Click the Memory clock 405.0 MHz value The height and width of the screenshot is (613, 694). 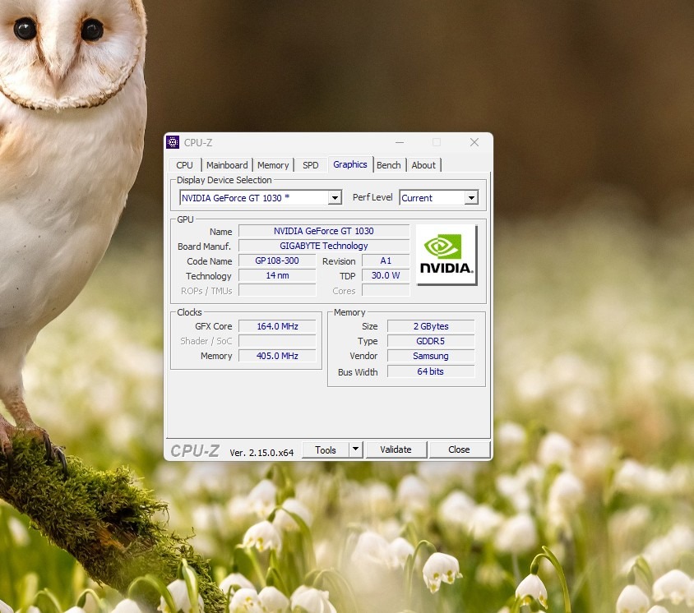[277, 356]
